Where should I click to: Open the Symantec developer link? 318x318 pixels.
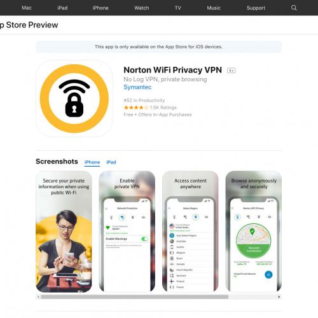tap(137, 87)
